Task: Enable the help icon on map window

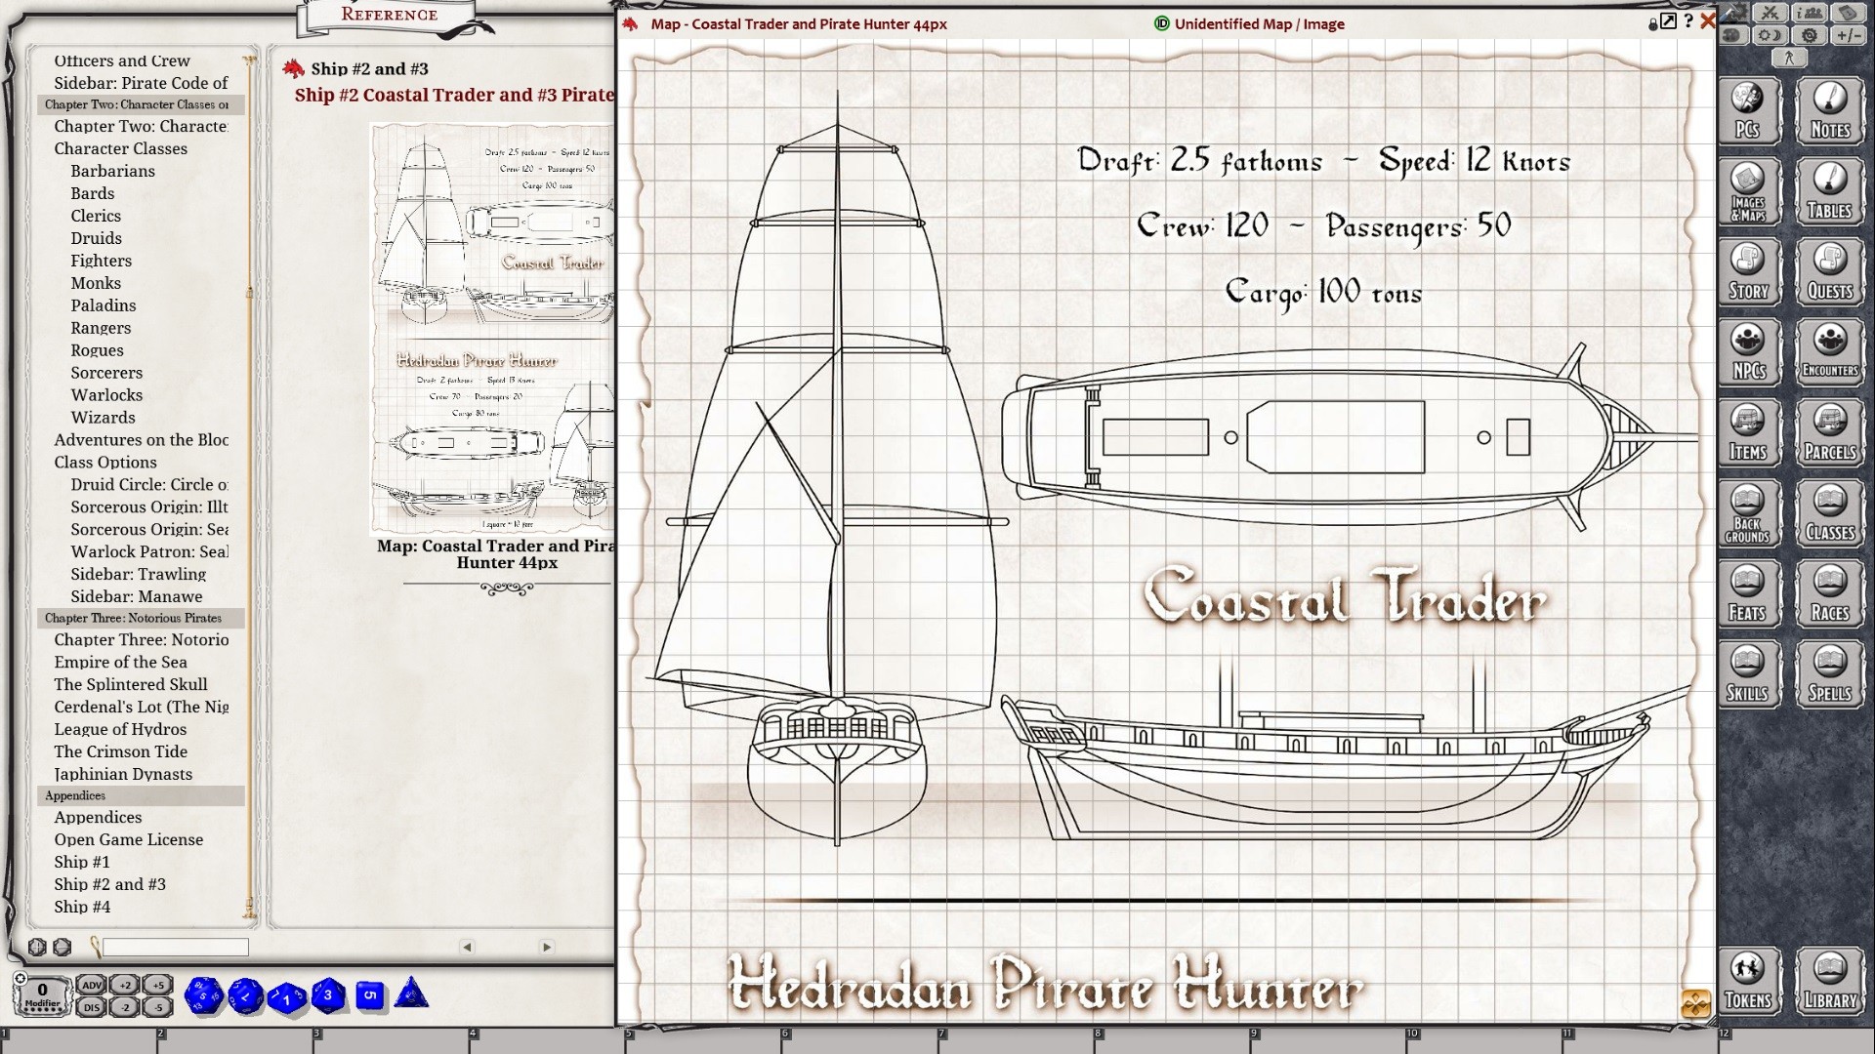Action: pyautogui.click(x=1690, y=21)
